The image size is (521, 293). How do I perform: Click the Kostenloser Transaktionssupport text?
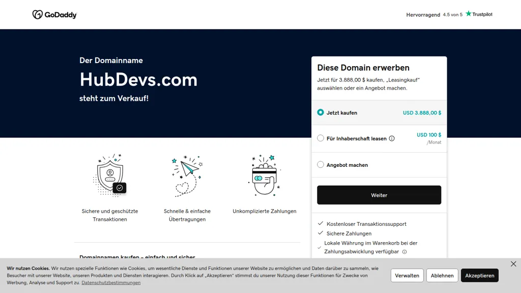[x=366, y=224]
